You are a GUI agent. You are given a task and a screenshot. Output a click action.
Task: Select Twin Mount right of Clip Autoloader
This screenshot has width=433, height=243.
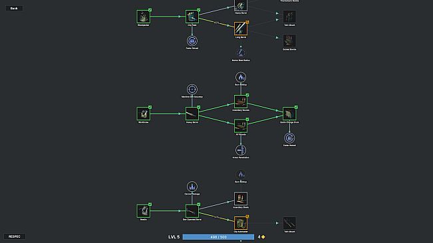(289, 223)
